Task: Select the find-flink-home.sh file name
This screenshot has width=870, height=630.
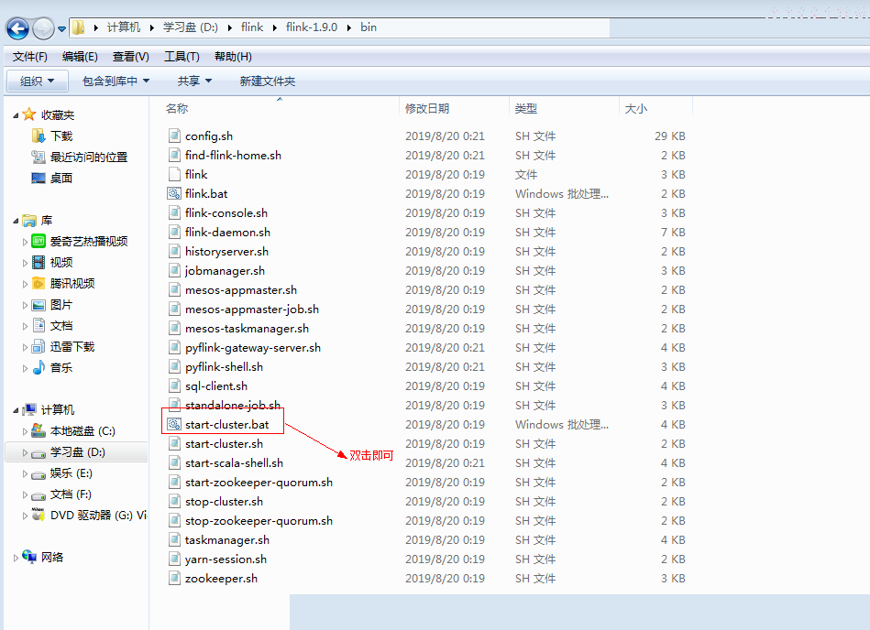Action: click(x=233, y=155)
